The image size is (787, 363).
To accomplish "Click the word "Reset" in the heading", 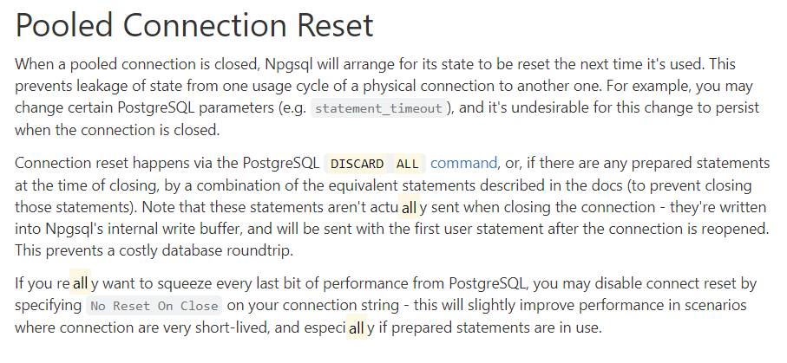I will [323, 26].
